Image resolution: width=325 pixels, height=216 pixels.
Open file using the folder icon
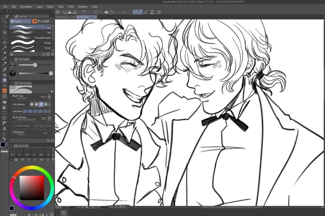[x=70, y=12]
